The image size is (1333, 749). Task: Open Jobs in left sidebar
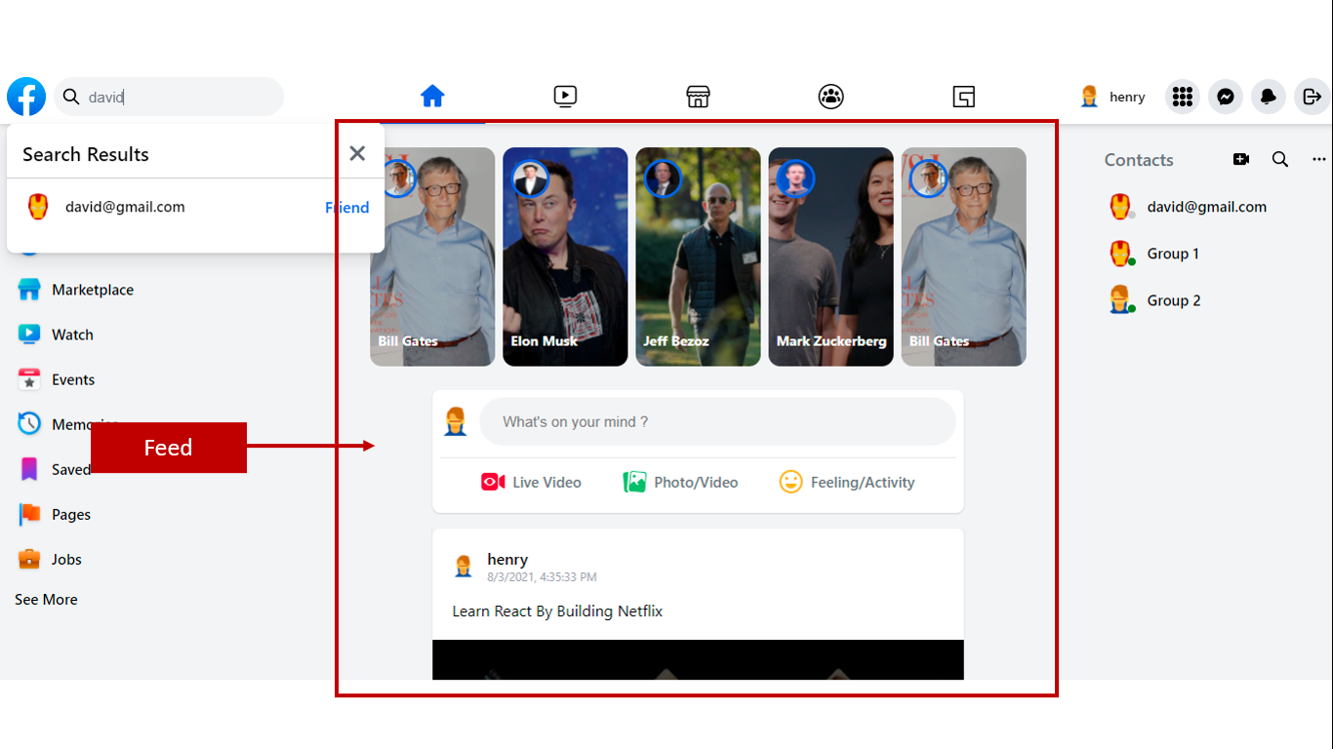[x=66, y=559]
